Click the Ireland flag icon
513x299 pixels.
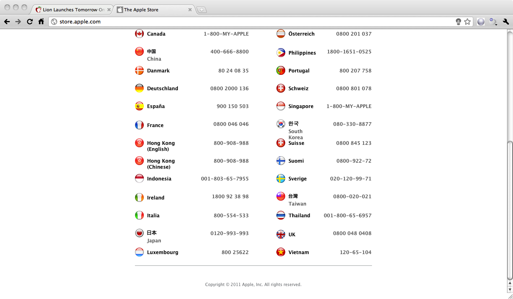139,197
